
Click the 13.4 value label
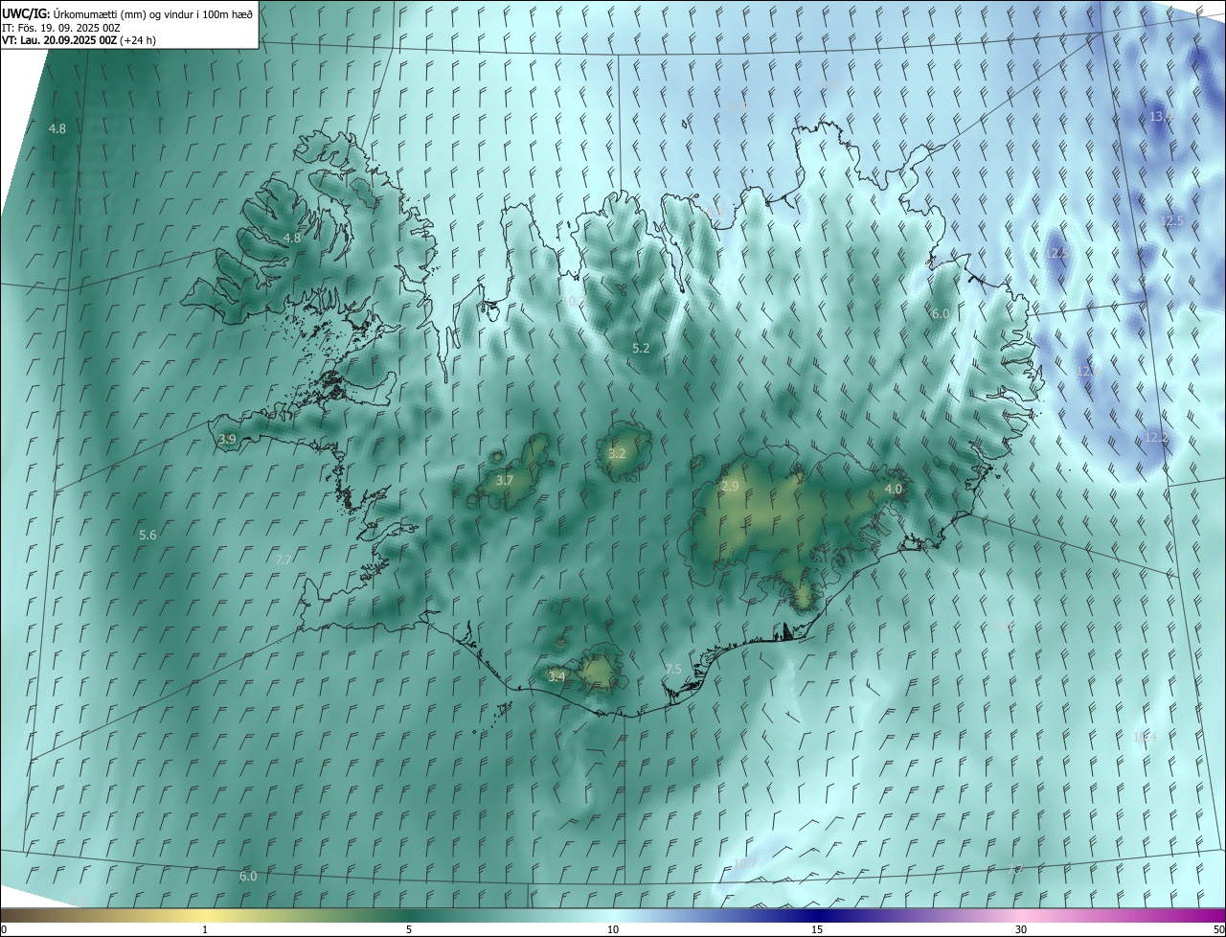tap(1161, 117)
